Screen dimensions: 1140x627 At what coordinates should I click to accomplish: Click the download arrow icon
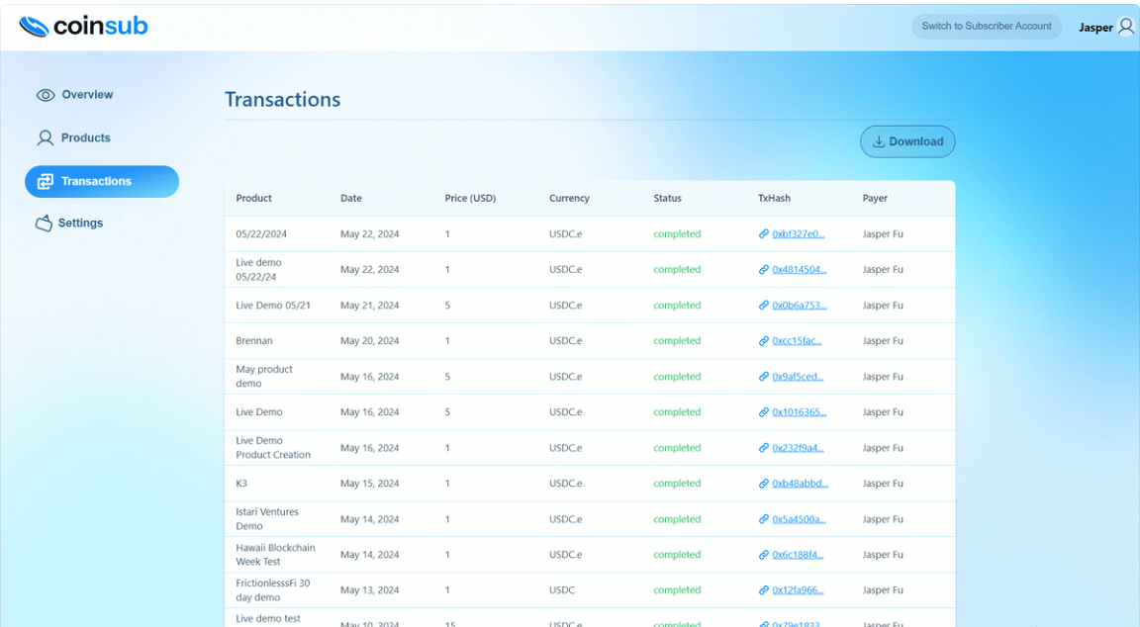point(878,141)
